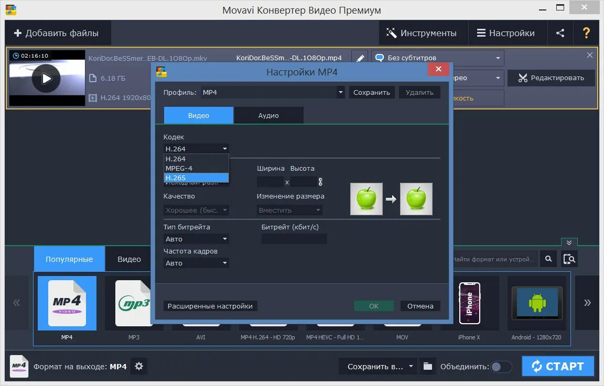Expand the Сохранить в... dropdown

[x=378, y=367]
